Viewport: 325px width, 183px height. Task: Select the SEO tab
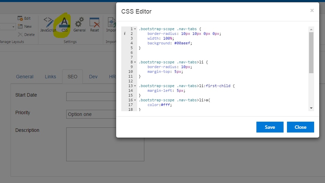pyautogui.click(x=72, y=77)
